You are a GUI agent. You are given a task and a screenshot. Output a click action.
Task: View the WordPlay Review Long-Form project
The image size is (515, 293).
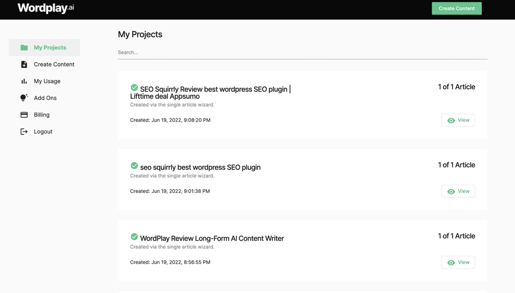coord(458,262)
